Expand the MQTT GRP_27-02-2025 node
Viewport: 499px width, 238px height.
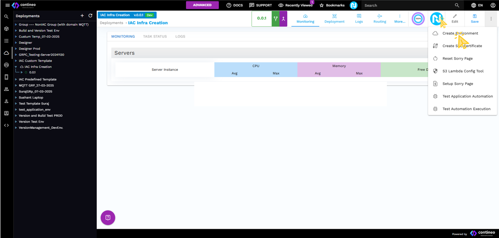16,85
